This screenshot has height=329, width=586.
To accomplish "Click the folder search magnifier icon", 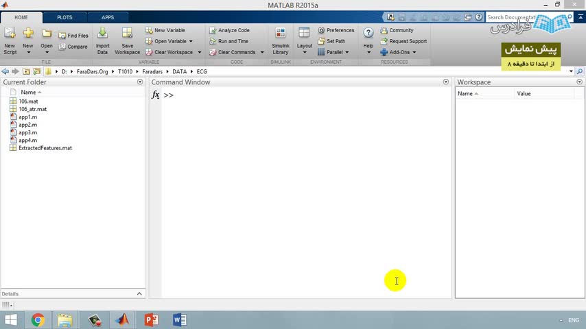I will coord(580,71).
